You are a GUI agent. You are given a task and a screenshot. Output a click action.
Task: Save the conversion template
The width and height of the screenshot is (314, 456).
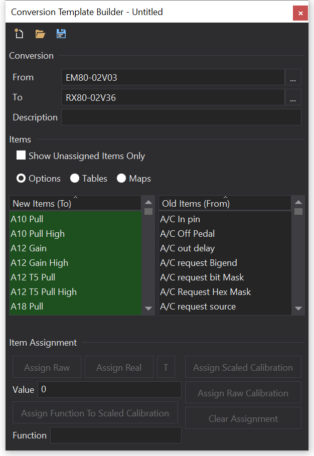[61, 34]
